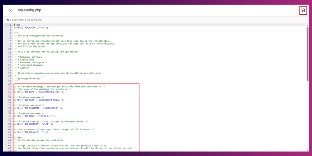Place cursor on the WP_CACHE define line
The height and width of the screenshot is (156, 312).
(x=31, y=28)
